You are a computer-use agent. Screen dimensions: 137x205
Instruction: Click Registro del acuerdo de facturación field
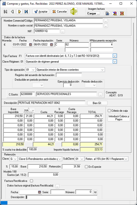click(x=69, y=75)
